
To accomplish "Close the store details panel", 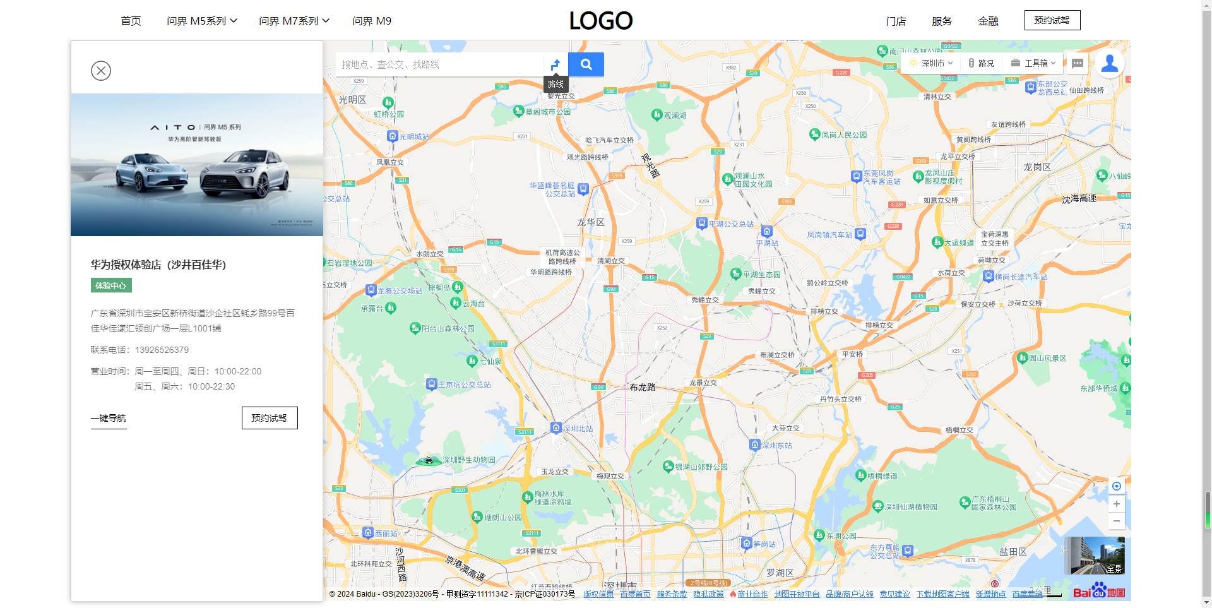I will coord(101,71).
